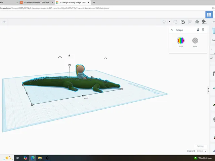Click the Group shapes icon

(175, 22)
